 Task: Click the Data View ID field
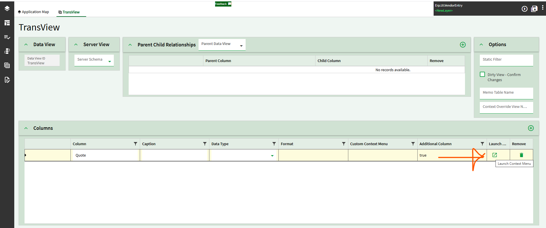tap(42, 60)
